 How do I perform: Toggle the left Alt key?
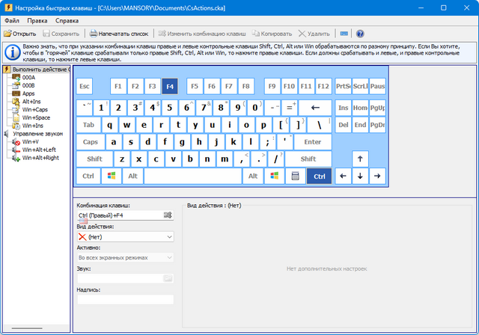tap(133, 176)
